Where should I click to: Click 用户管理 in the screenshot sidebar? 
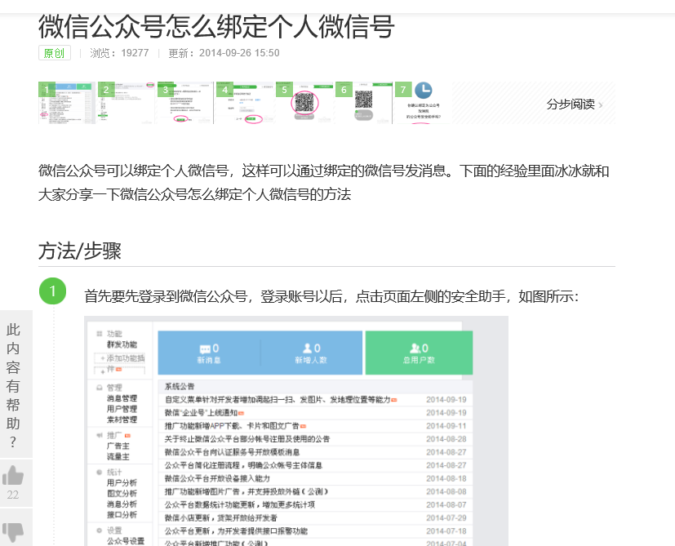click(x=122, y=409)
